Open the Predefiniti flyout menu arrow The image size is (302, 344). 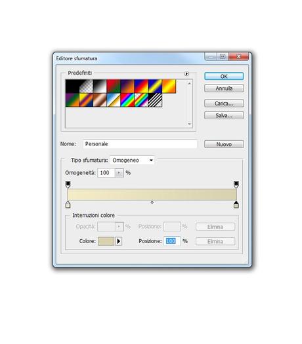pos(186,73)
